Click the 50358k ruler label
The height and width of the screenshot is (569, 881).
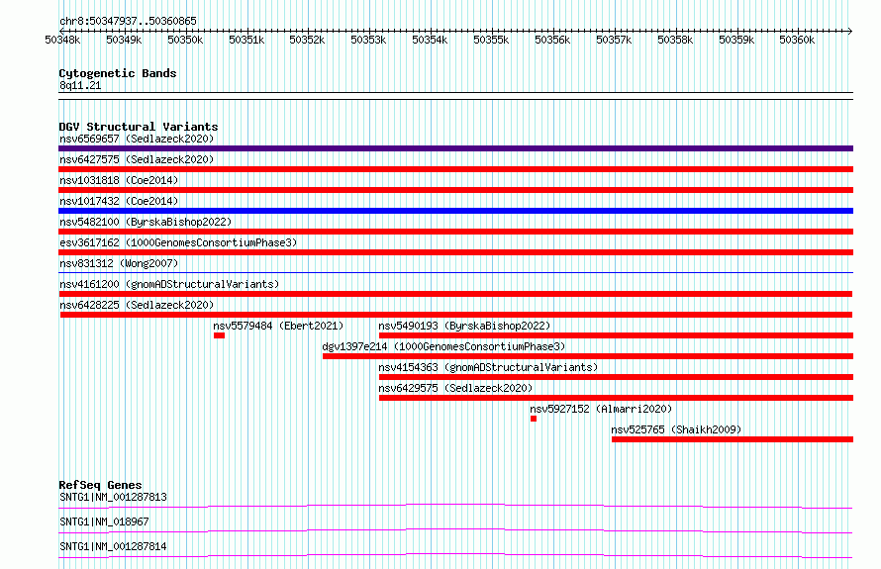click(x=675, y=40)
